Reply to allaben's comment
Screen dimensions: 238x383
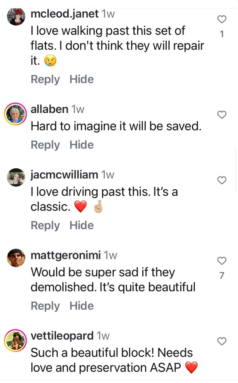(45, 145)
